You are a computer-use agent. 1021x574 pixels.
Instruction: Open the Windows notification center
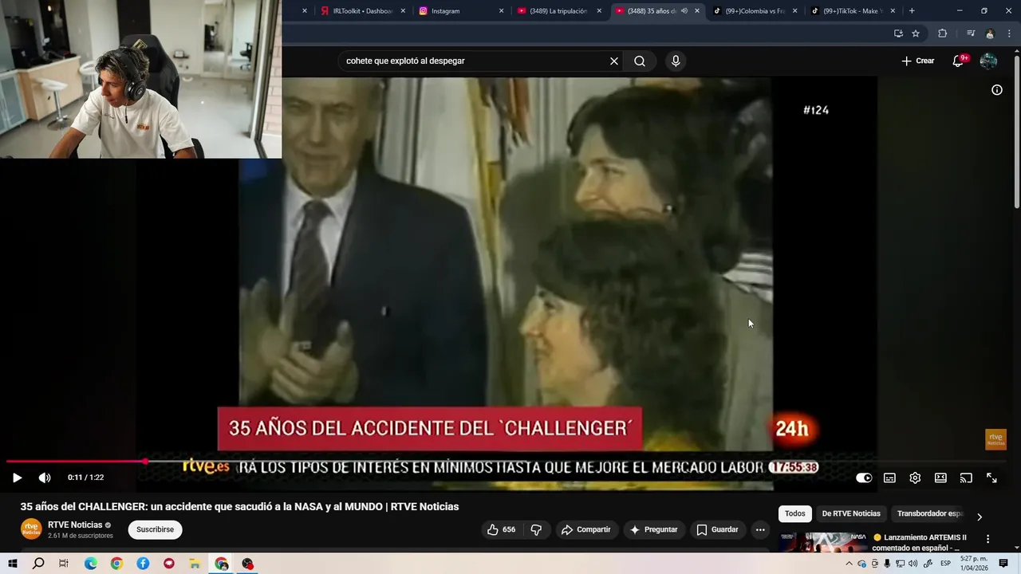(1003, 564)
